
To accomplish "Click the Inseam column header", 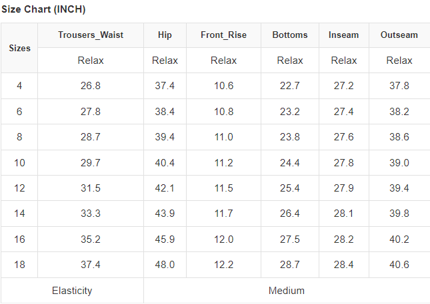I will [x=343, y=35].
